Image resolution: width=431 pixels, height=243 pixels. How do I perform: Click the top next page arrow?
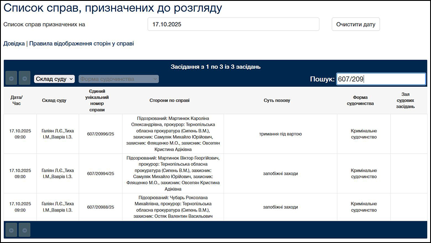(x=25, y=78)
